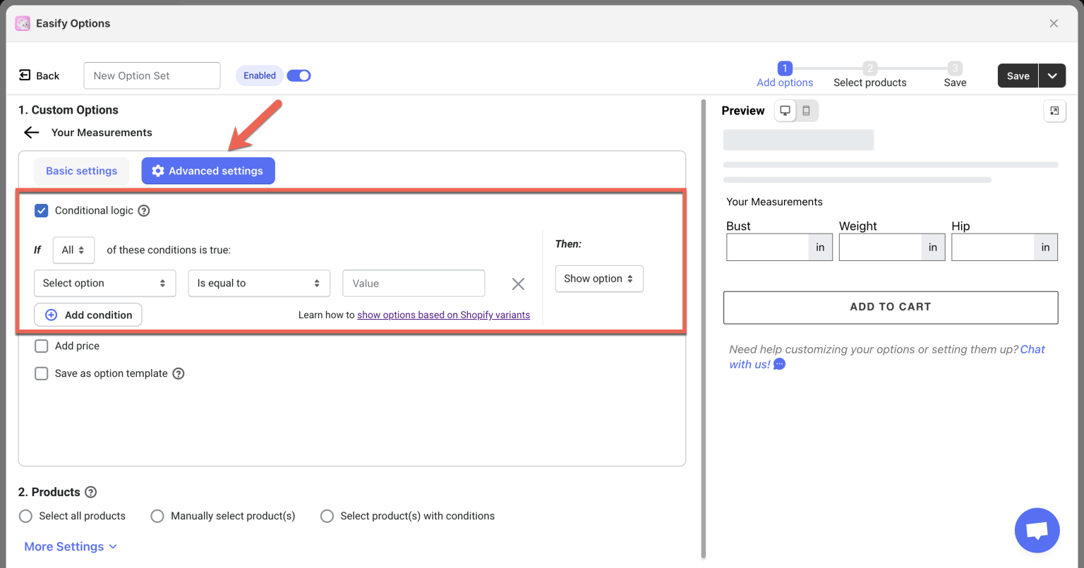The image size is (1084, 568).
Task: Go back using the arrow beside Your Measurements
Action: (x=31, y=132)
